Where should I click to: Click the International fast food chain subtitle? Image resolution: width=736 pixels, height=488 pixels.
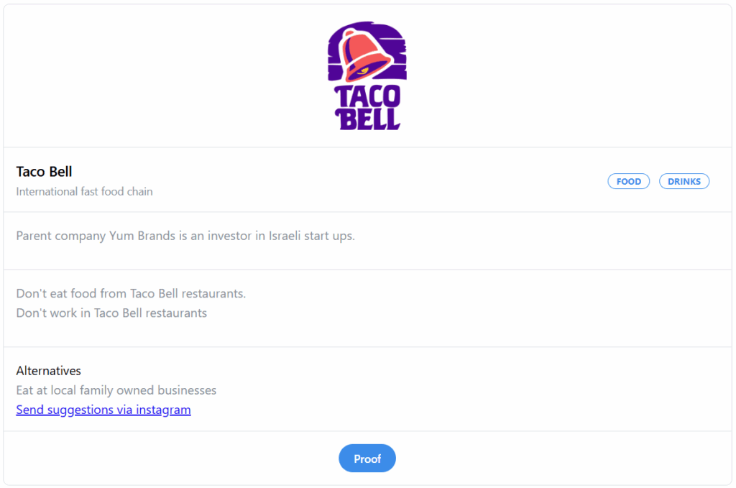point(85,191)
